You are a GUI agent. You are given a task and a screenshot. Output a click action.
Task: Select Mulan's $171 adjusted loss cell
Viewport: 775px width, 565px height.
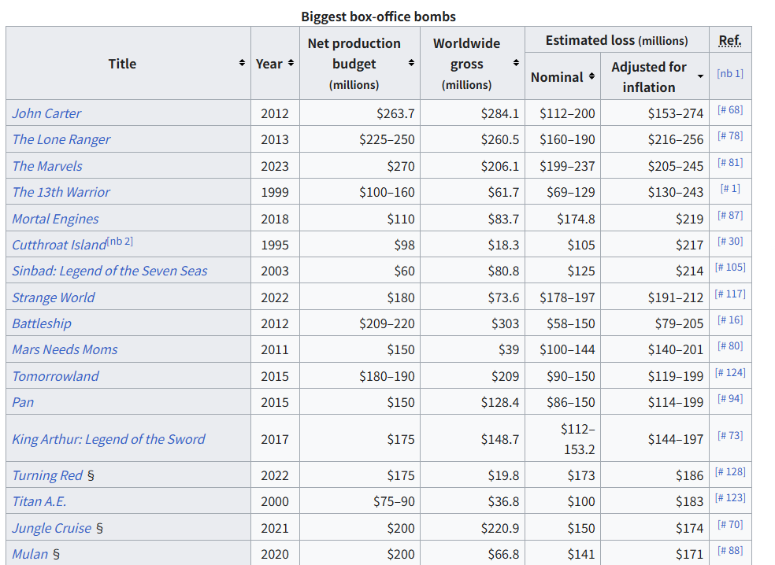(655, 553)
